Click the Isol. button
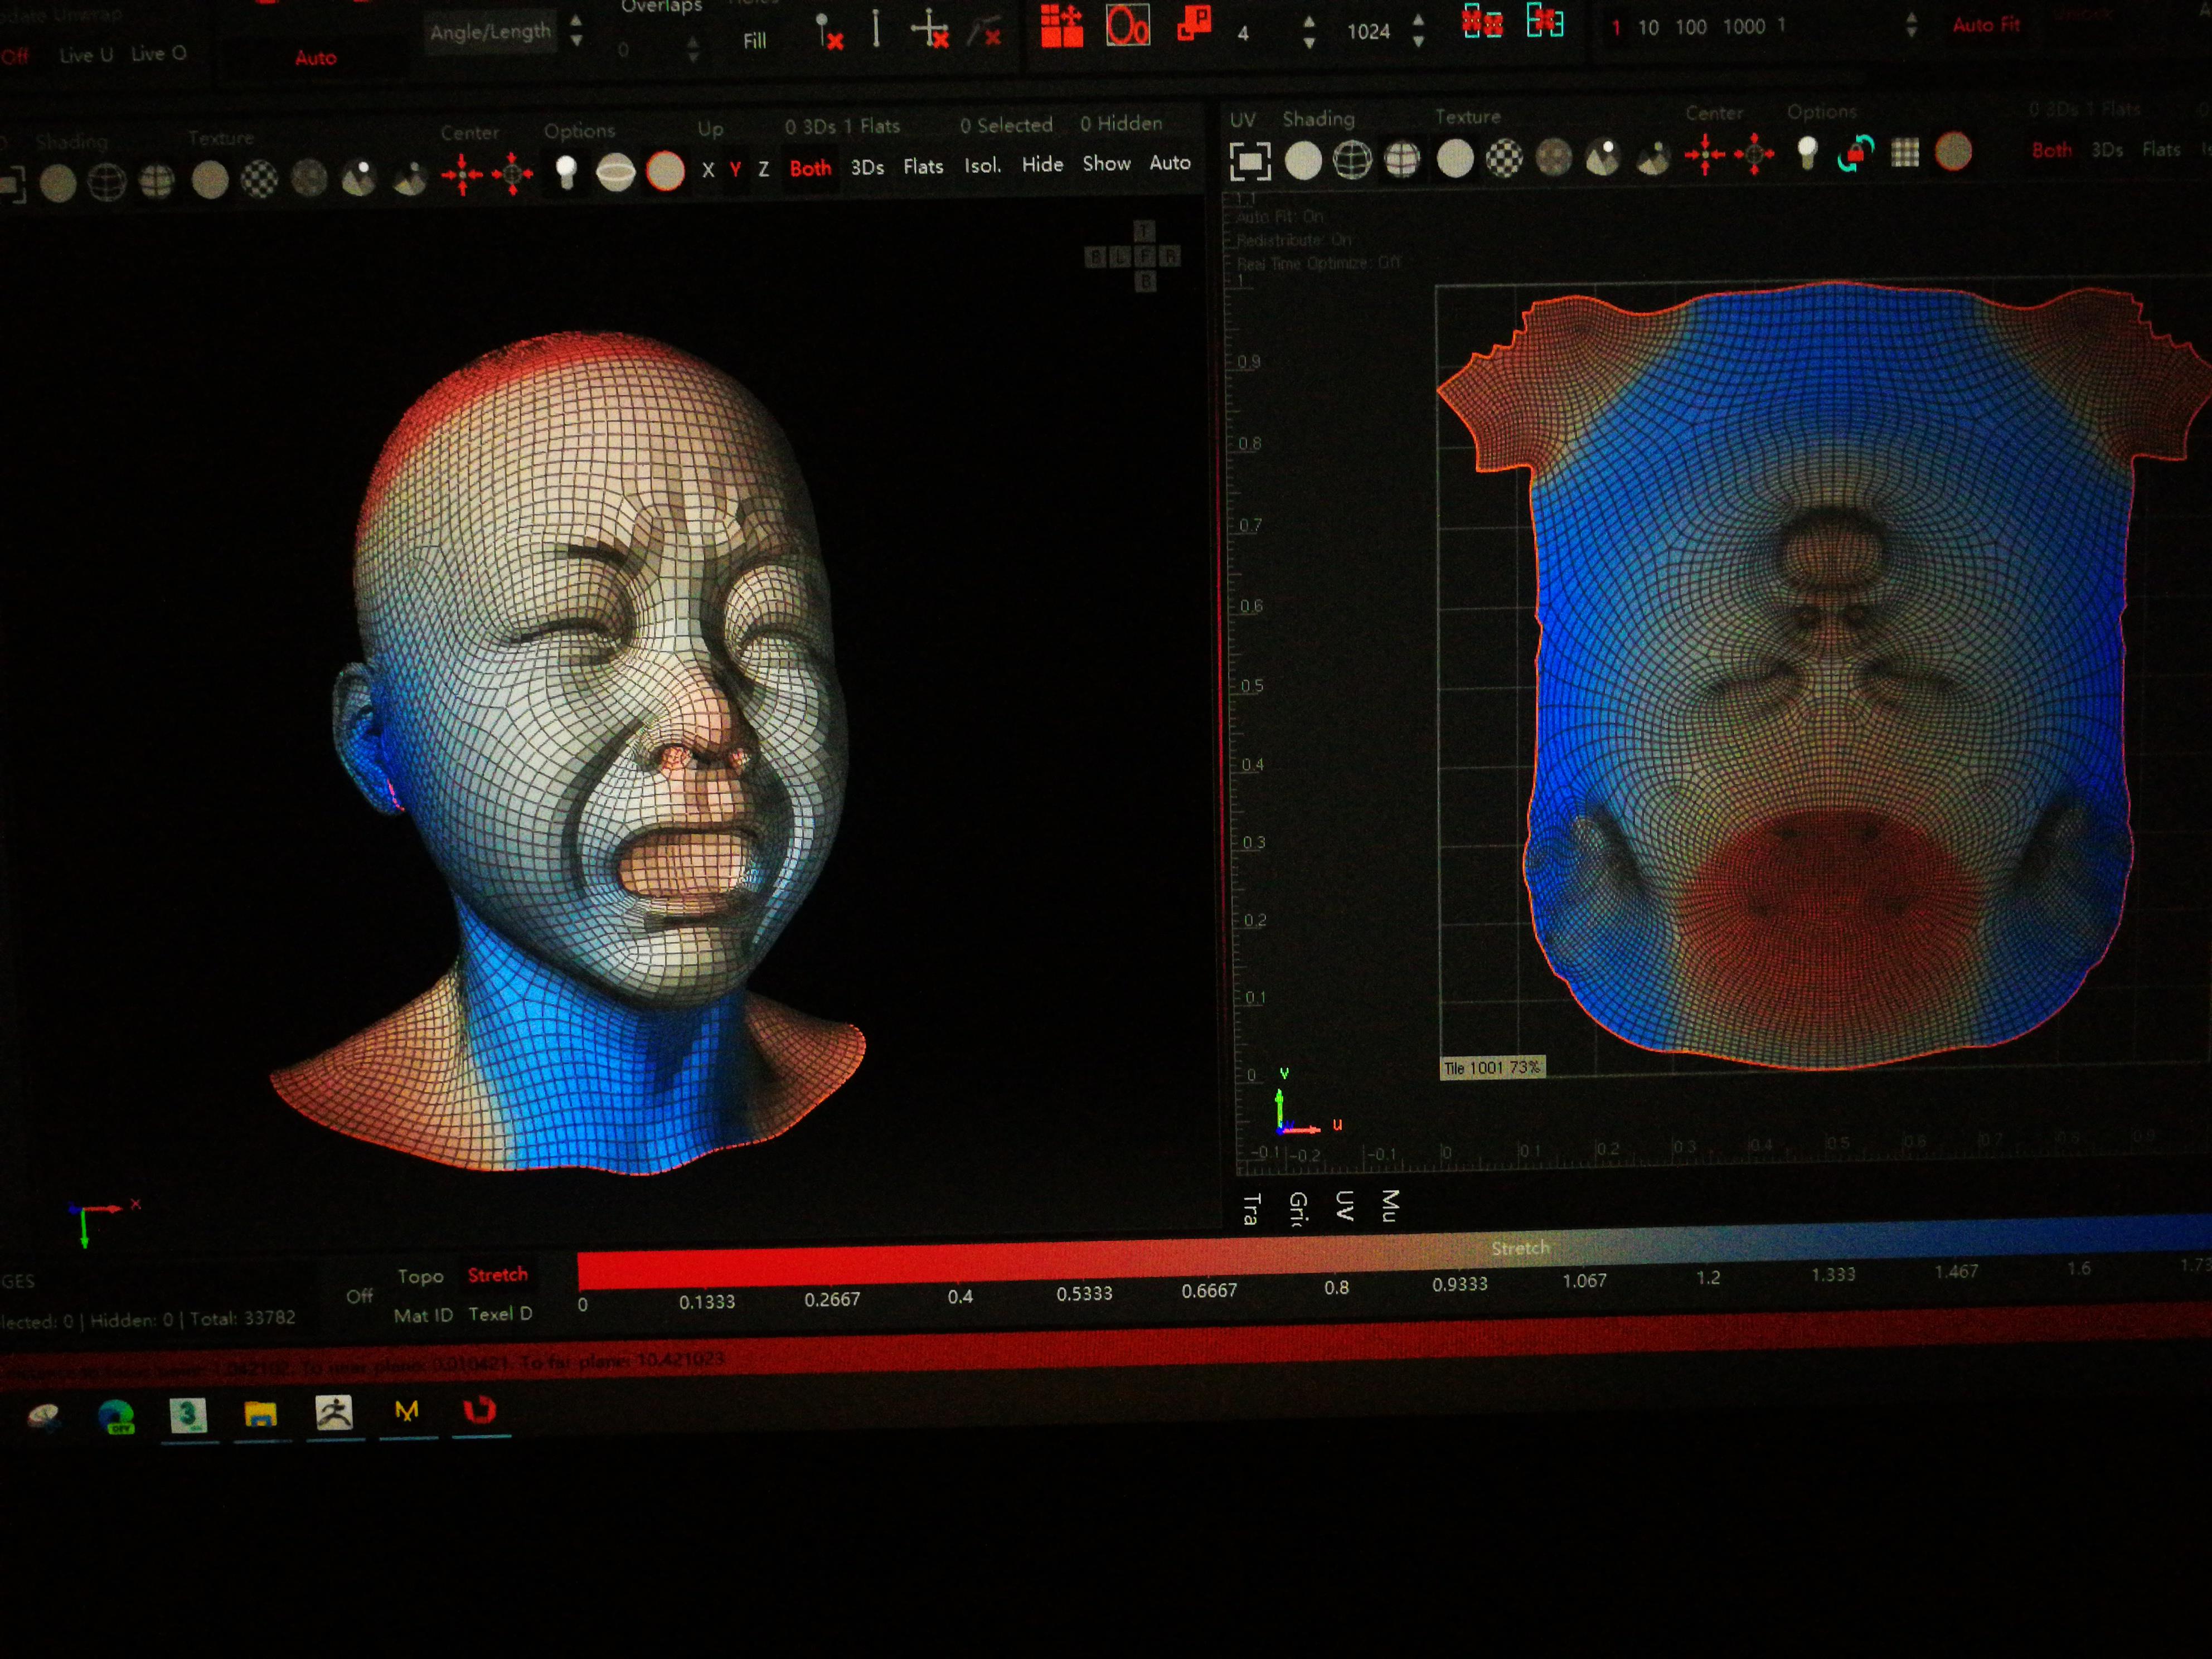2212x1659 pixels. tap(982, 166)
